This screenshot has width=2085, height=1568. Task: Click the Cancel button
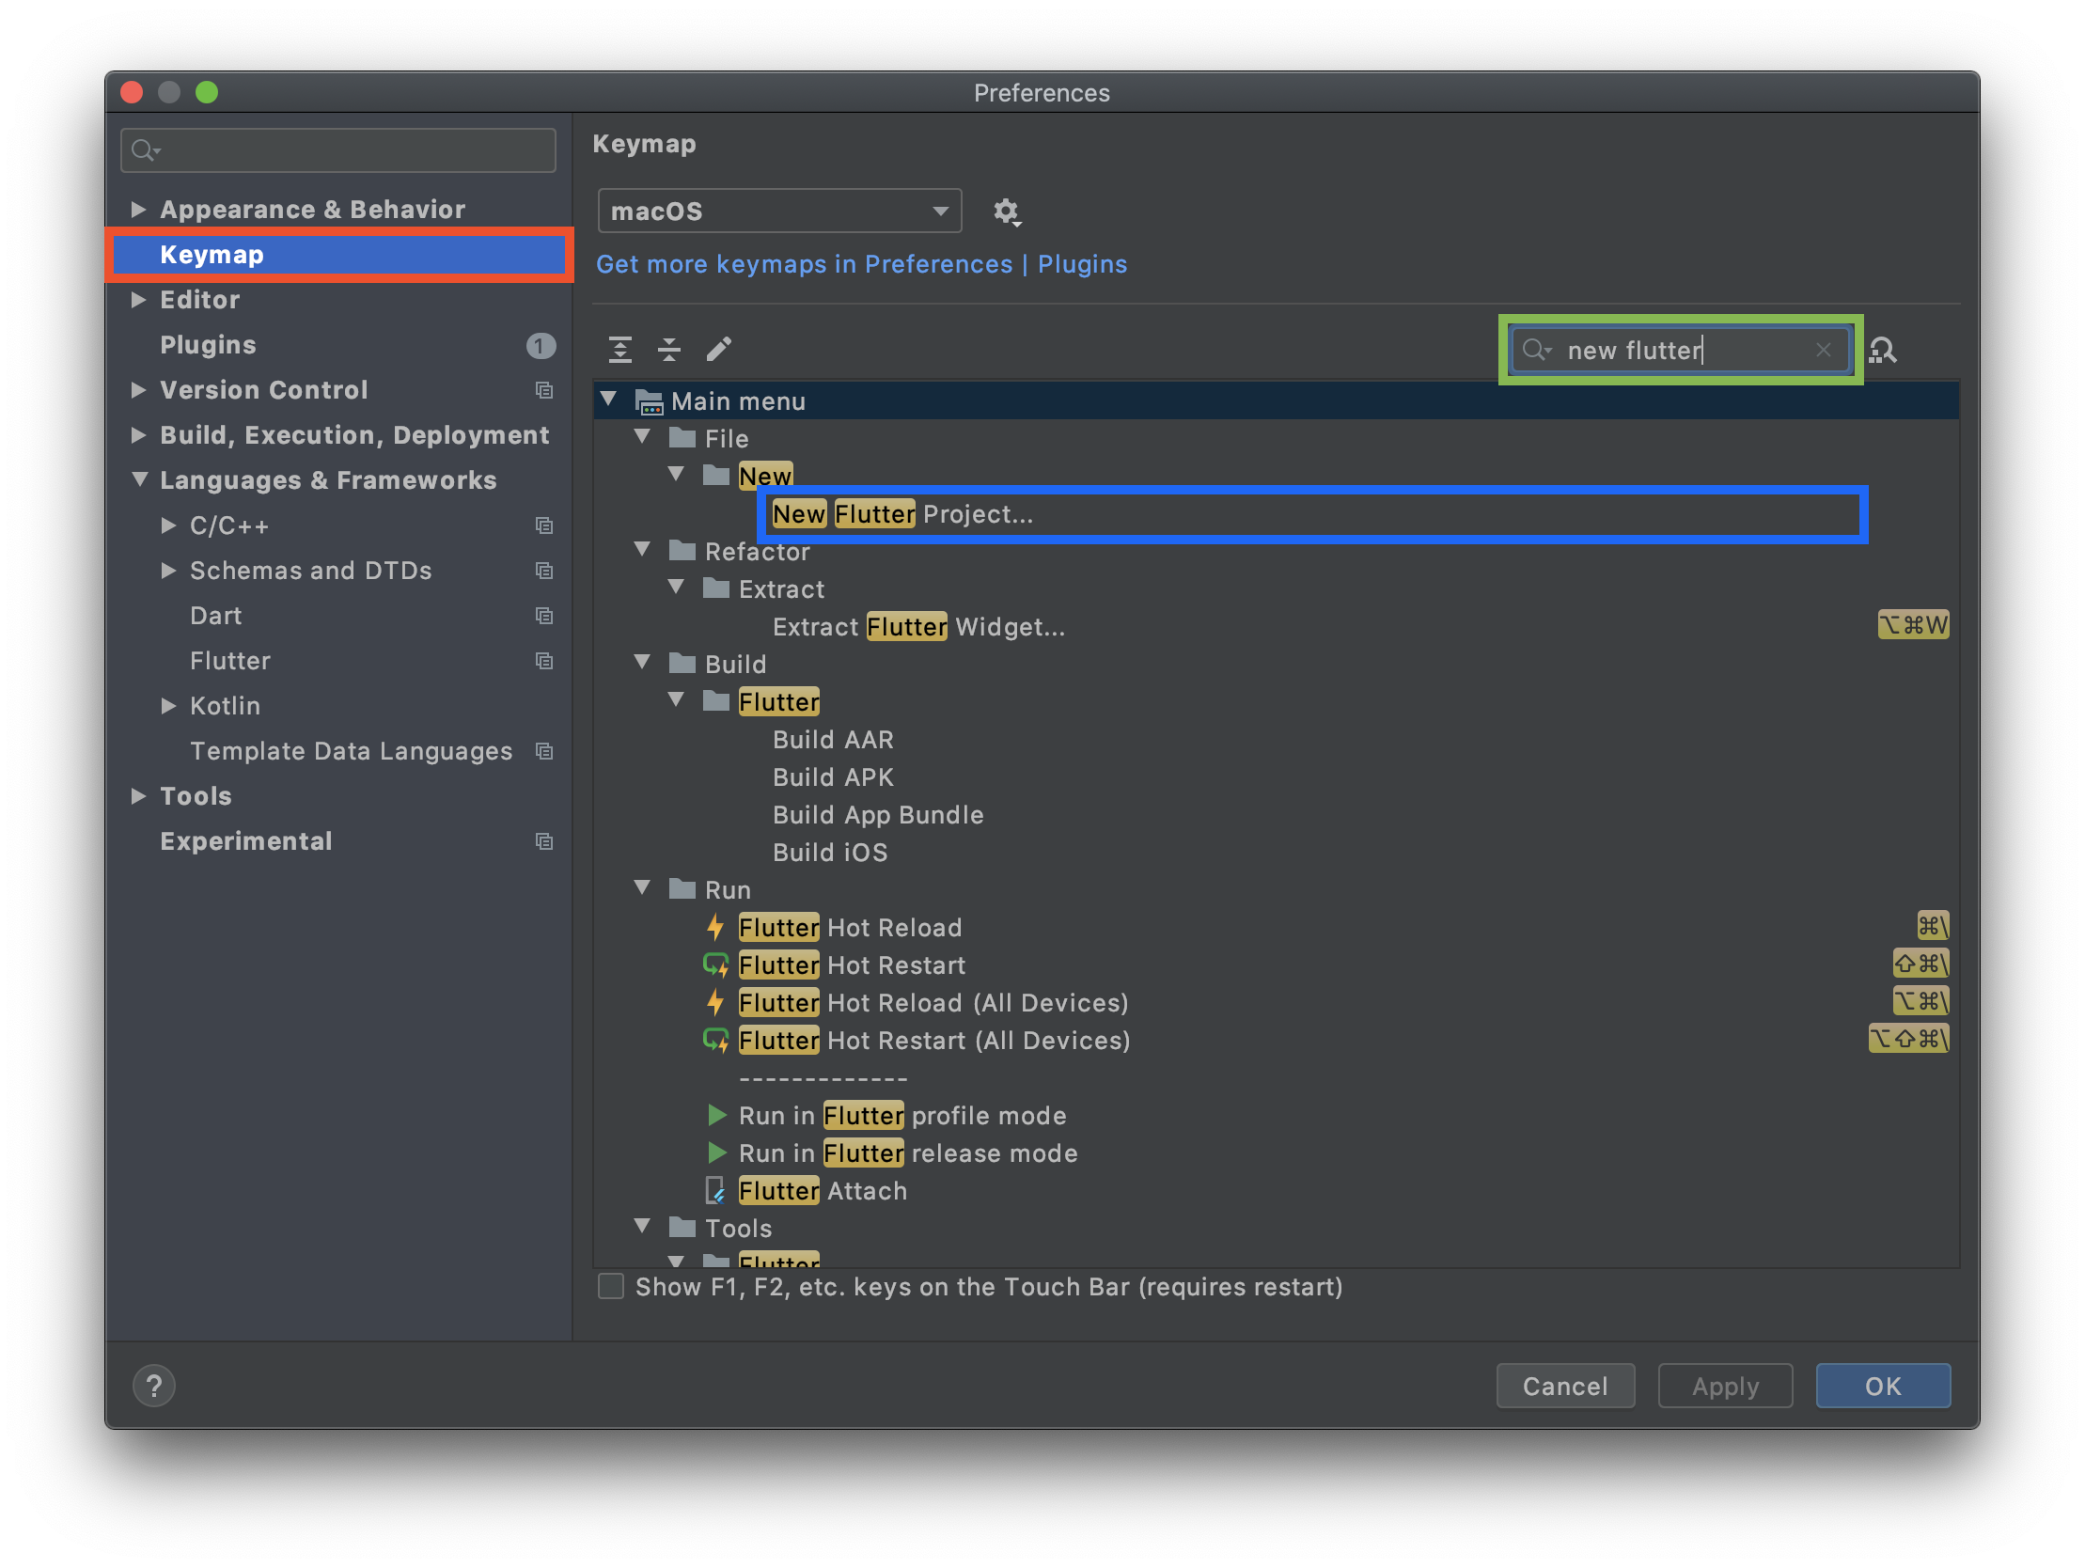pos(1565,1385)
